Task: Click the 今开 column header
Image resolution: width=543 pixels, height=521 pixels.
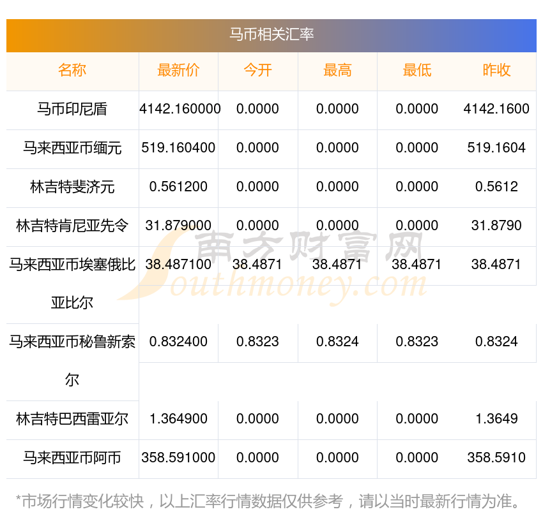Action: coord(257,71)
